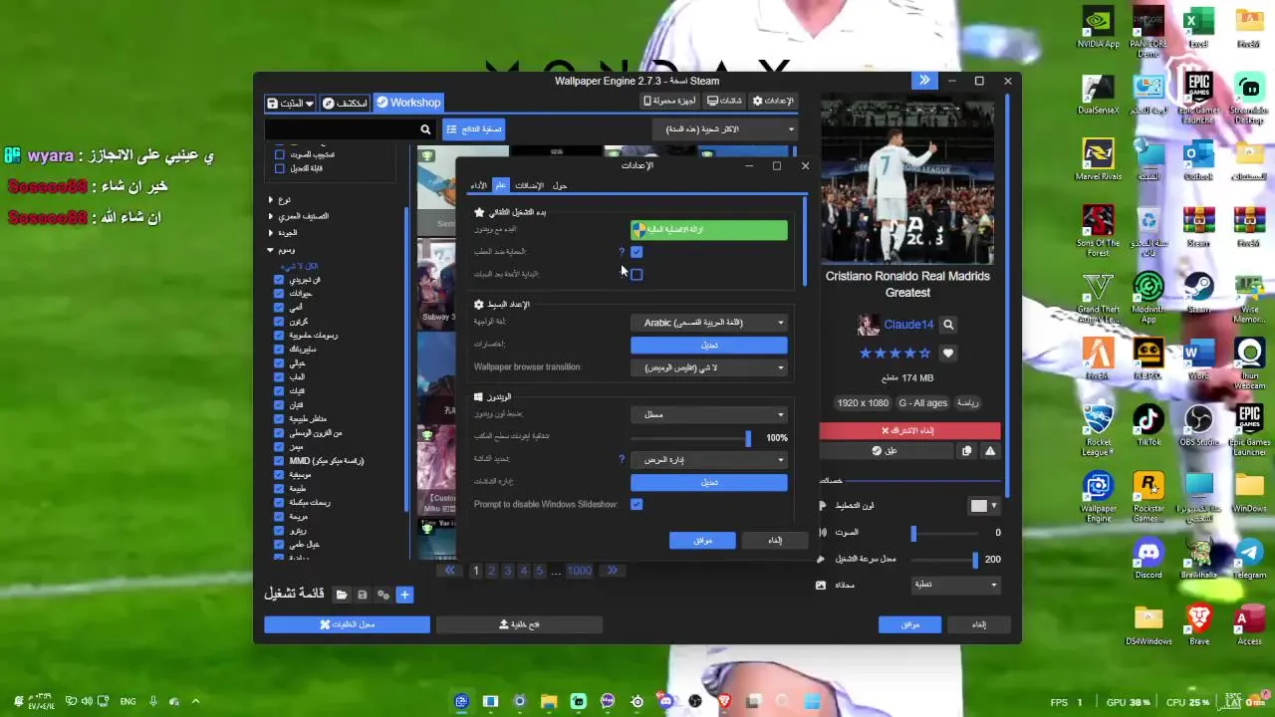The image size is (1275, 717).
Task: Jump to next results page arrow
Action: (x=612, y=571)
